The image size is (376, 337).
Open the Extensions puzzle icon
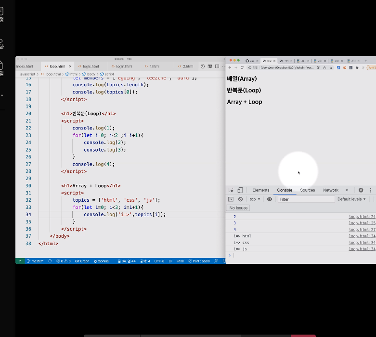[x=357, y=67]
